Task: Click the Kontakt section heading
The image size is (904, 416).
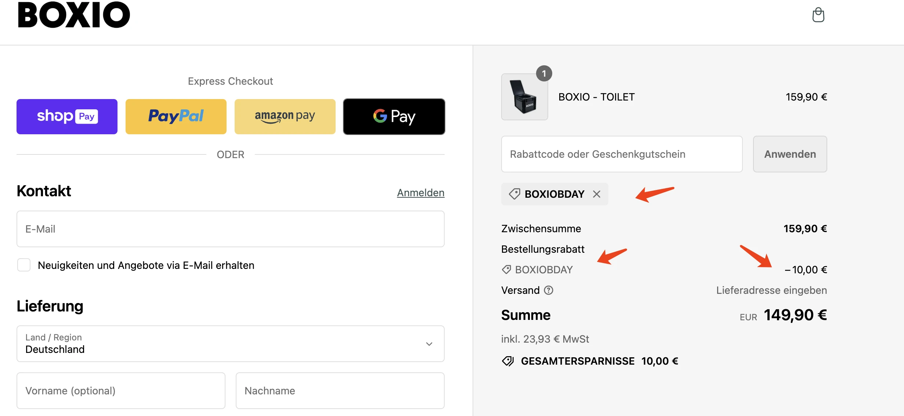Action: pos(44,191)
